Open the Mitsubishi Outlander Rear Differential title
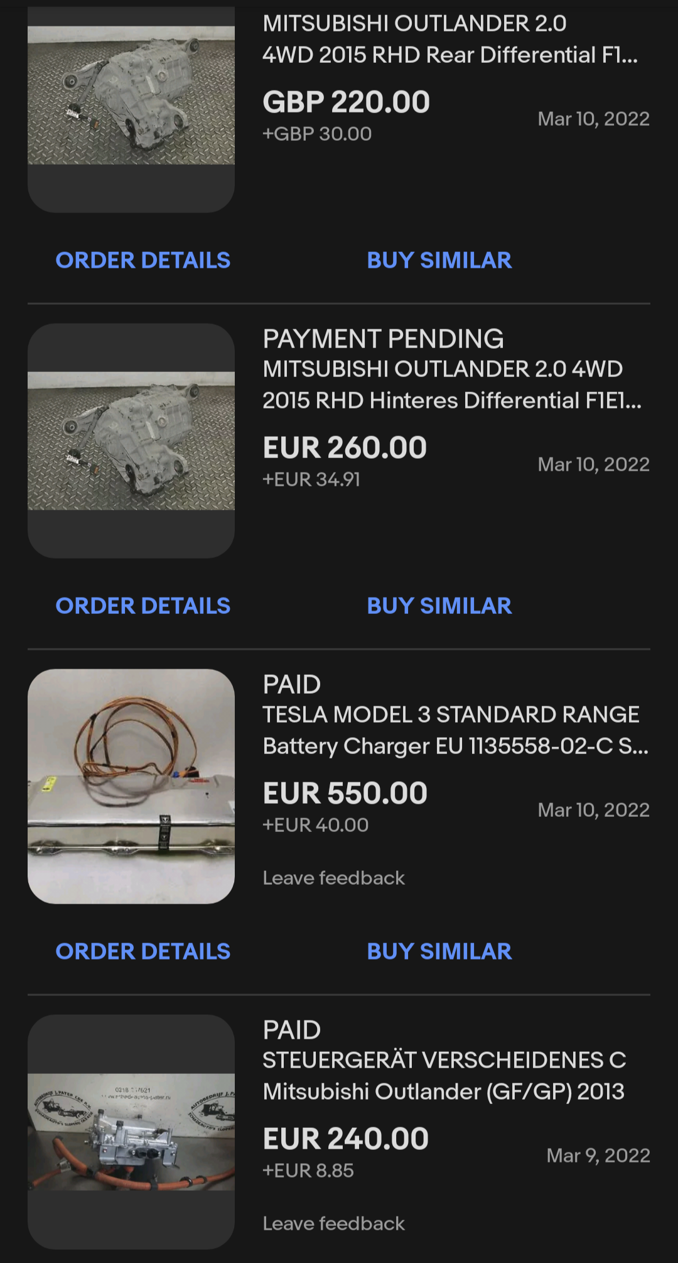The image size is (678, 1263). 449,39
